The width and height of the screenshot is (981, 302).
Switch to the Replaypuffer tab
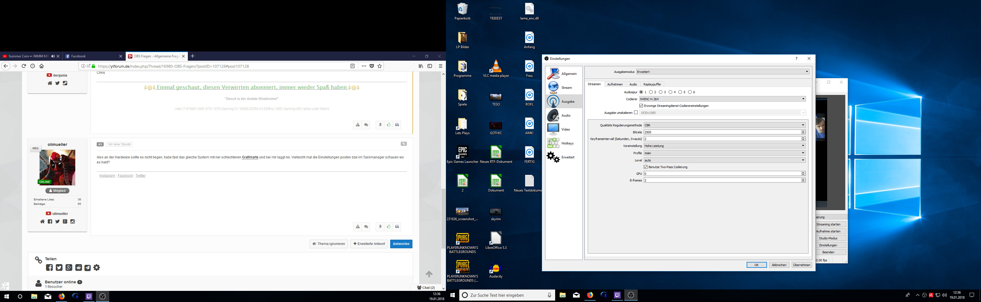tap(652, 84)
